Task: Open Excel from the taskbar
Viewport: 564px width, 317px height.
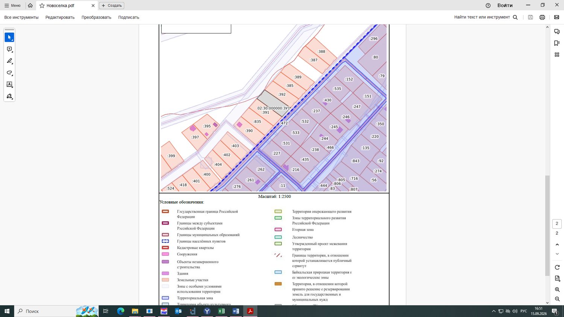Action: coord(221,311)
